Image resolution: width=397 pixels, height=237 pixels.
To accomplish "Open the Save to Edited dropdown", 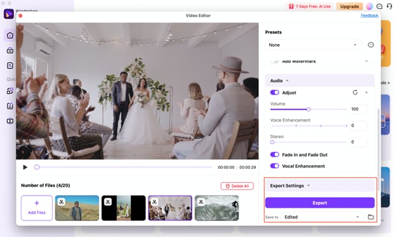I will 322,217.
